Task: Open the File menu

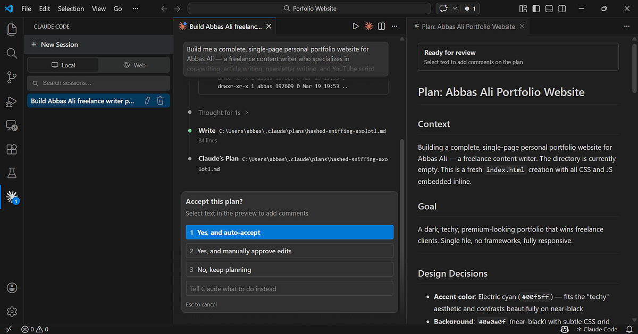Action: coord(26,8)
